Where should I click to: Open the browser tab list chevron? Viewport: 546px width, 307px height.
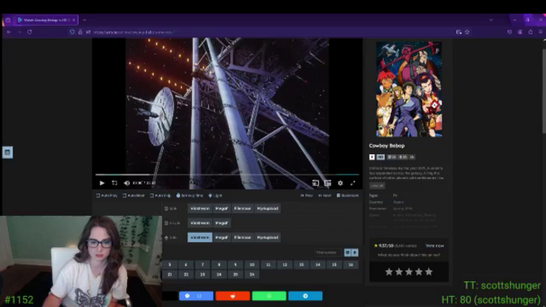click(491, 19)
